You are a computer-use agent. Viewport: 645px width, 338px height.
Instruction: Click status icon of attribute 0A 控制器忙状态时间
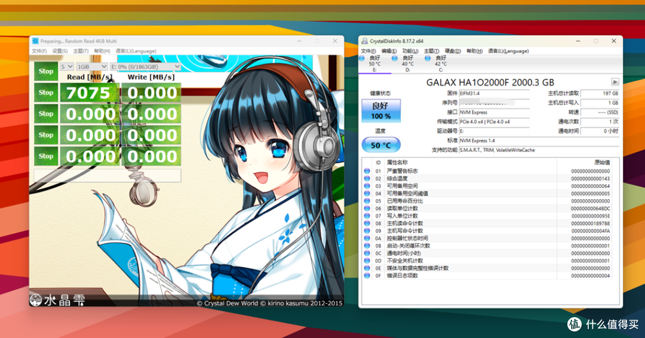367,238
